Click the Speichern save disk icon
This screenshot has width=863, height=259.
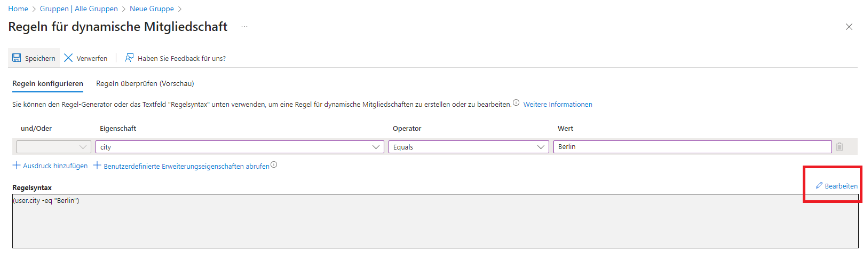pos(17,58)
